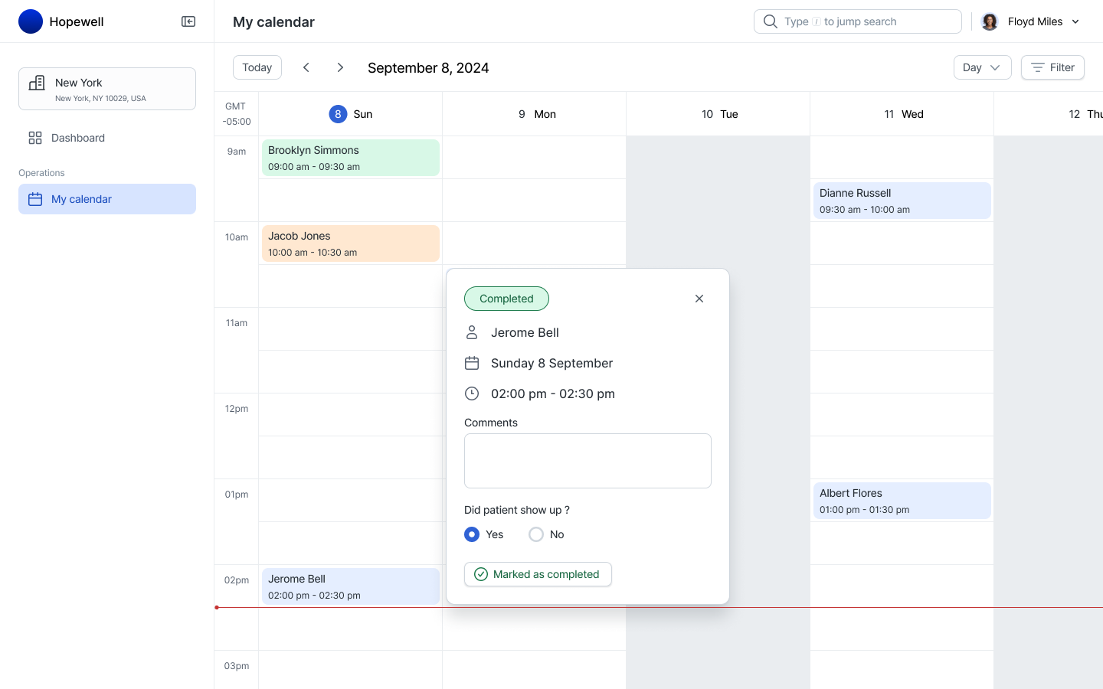Select My calendar in the Operations section

tap(81, 199)
